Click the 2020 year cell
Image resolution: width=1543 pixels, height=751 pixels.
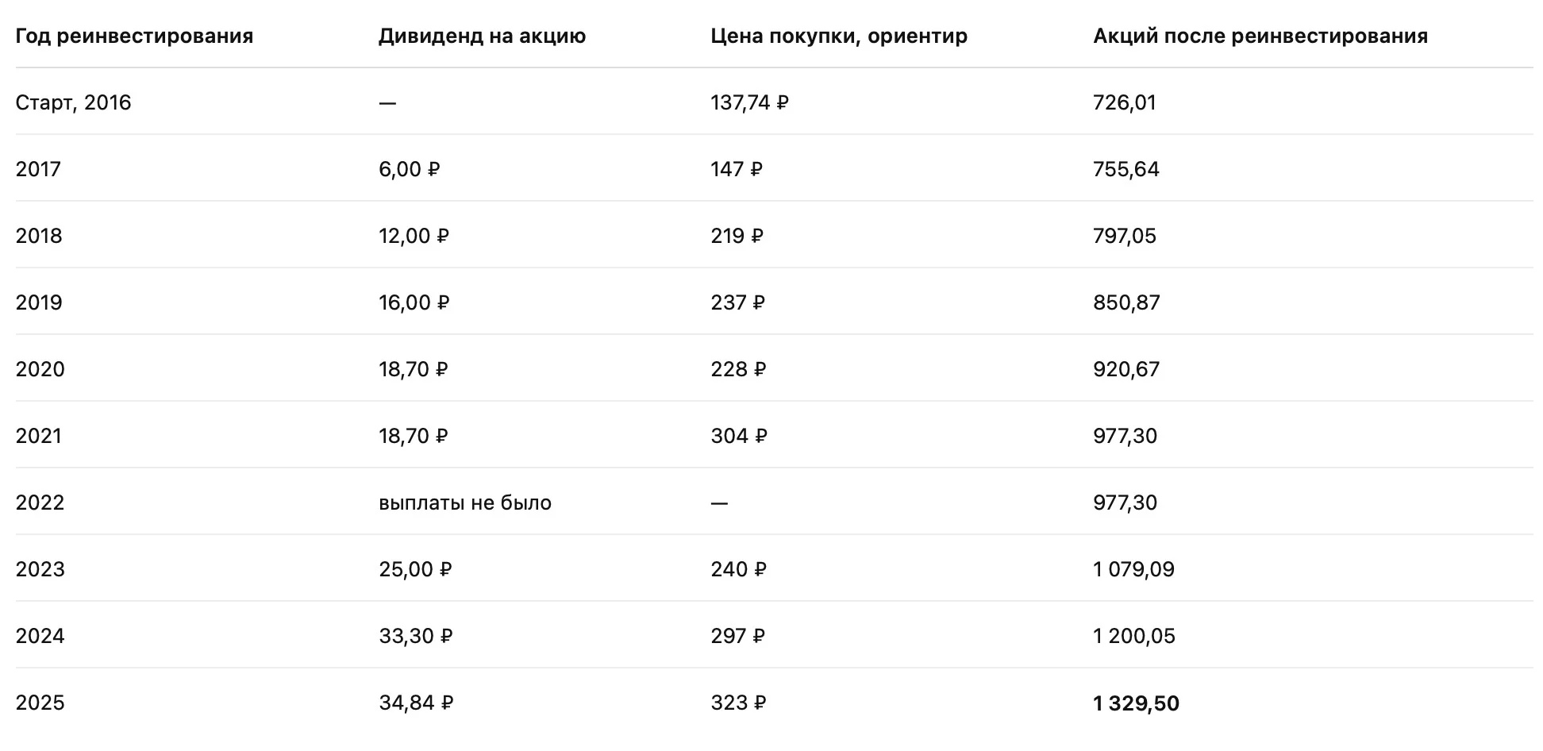pos(40,370)
